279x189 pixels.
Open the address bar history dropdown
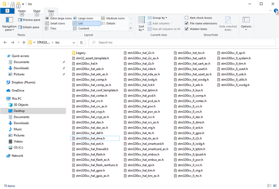74,42
